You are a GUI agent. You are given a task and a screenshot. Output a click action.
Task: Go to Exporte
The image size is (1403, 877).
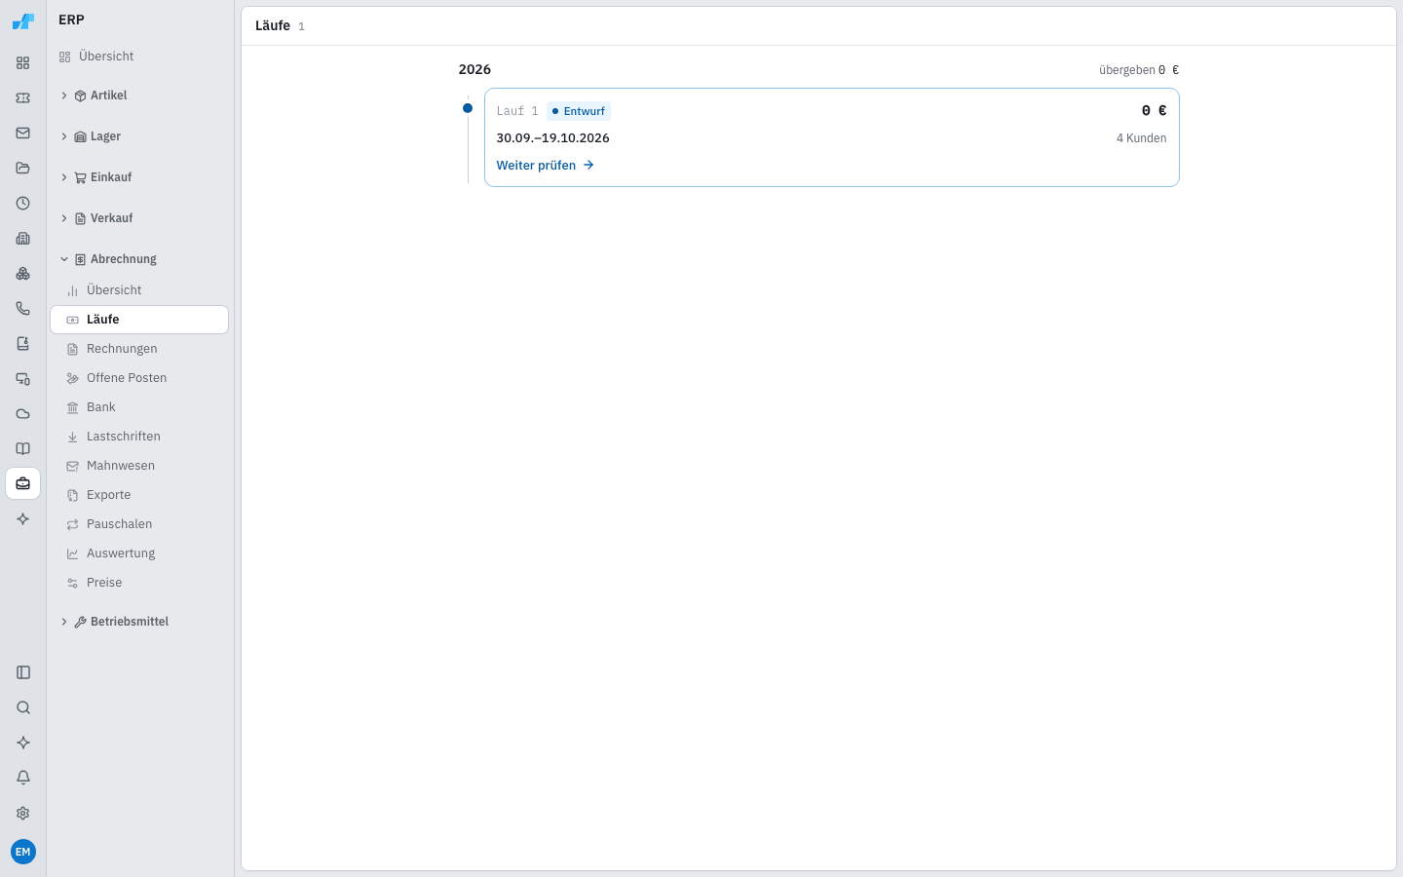(139, 495)
